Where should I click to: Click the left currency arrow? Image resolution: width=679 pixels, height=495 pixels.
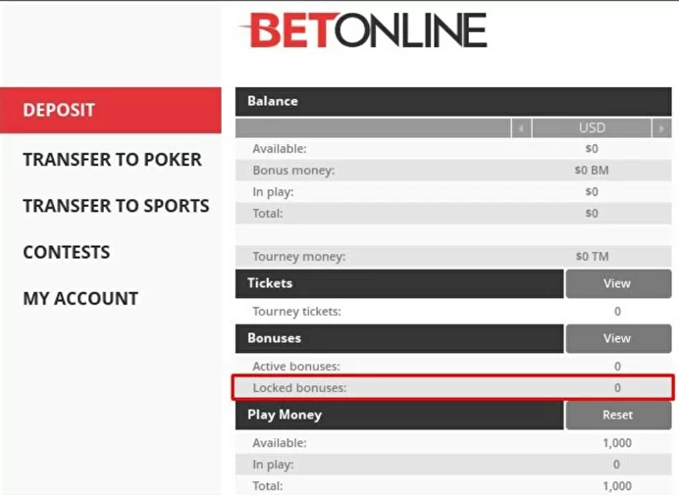coord(521,128)
